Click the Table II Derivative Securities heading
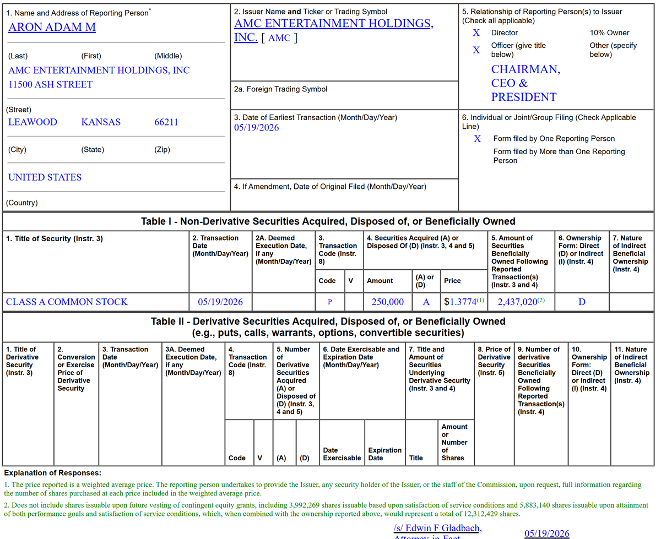This screenshot has height=539, width=661. pos(328,327)
